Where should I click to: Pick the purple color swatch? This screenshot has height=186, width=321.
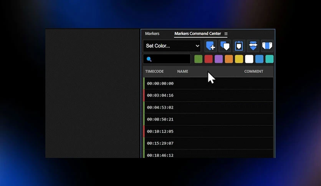[218, 59]
